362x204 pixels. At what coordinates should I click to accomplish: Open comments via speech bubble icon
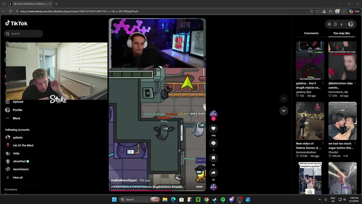click(x=214, y=143)
